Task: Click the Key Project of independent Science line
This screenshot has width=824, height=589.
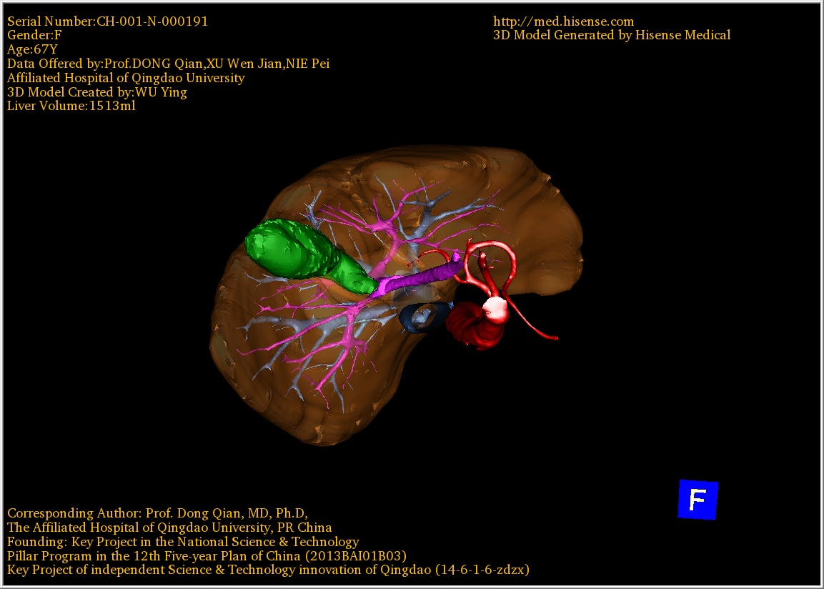Action: 268,570
